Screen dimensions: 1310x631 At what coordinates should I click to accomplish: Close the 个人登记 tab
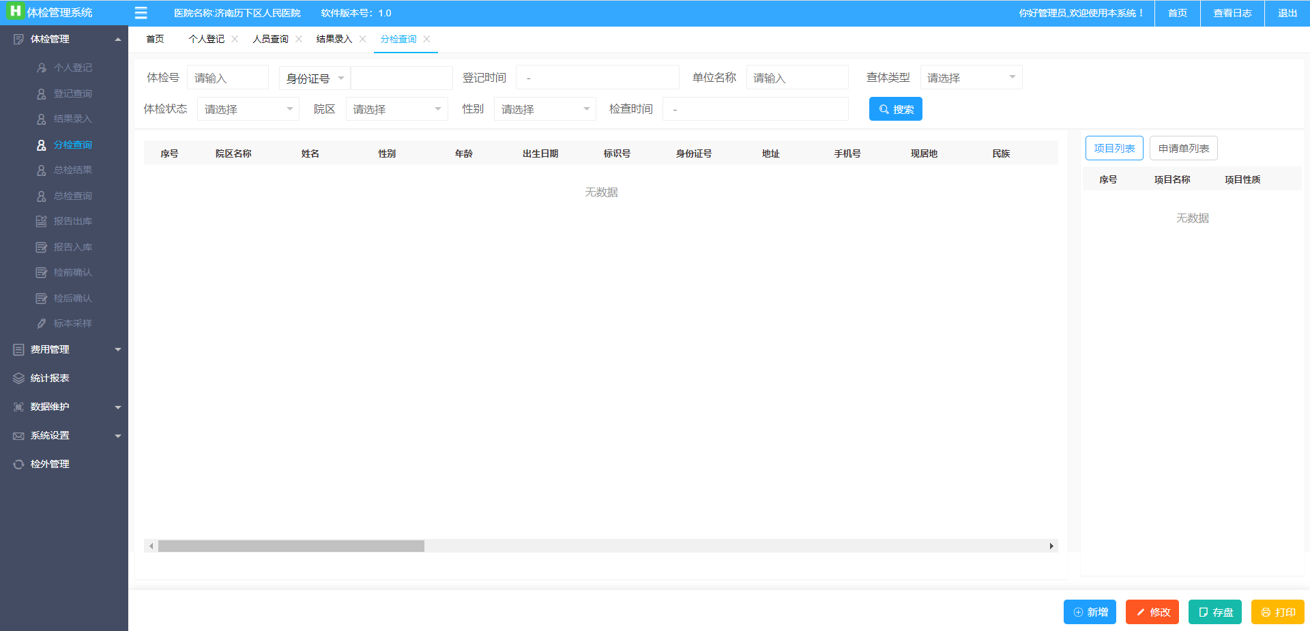235,39
